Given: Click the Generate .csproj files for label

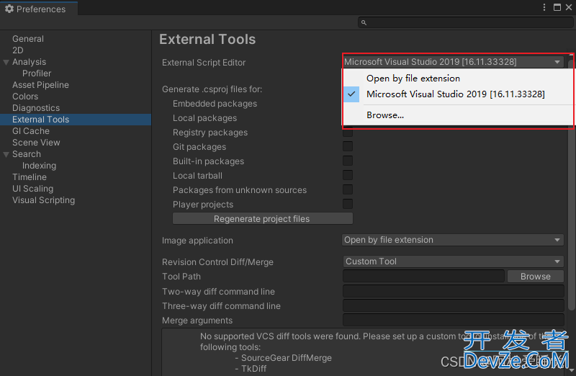Looking at the screenshot, I should pos(212,89).
